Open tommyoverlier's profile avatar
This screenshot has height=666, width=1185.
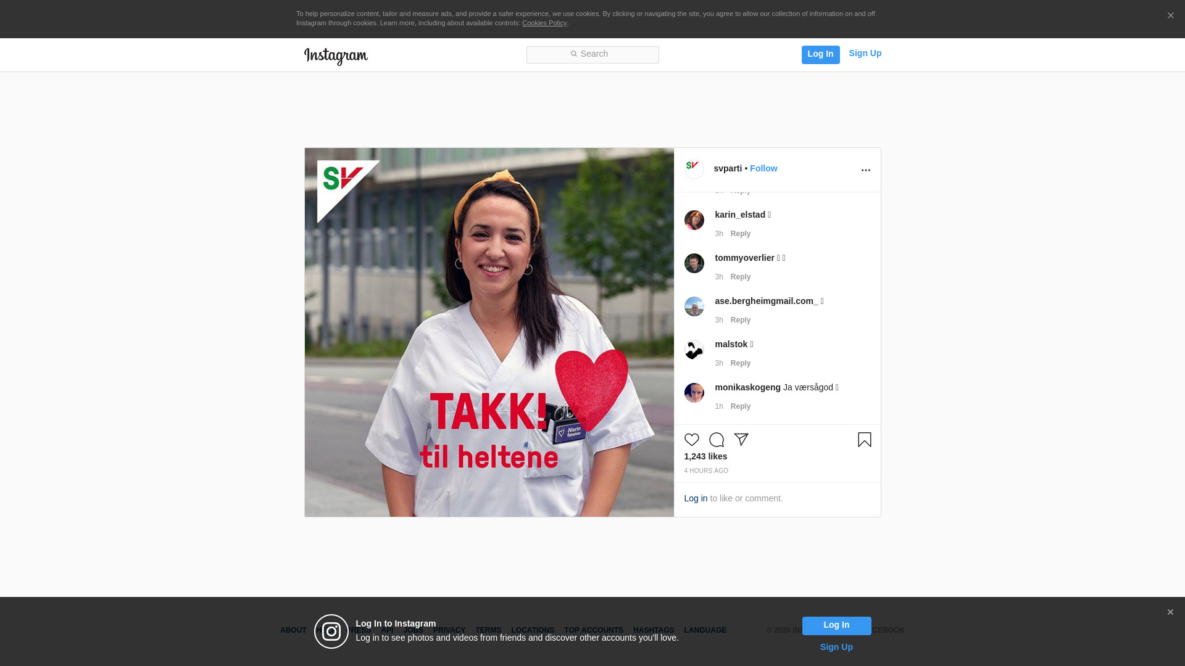[x=694, y=263]
